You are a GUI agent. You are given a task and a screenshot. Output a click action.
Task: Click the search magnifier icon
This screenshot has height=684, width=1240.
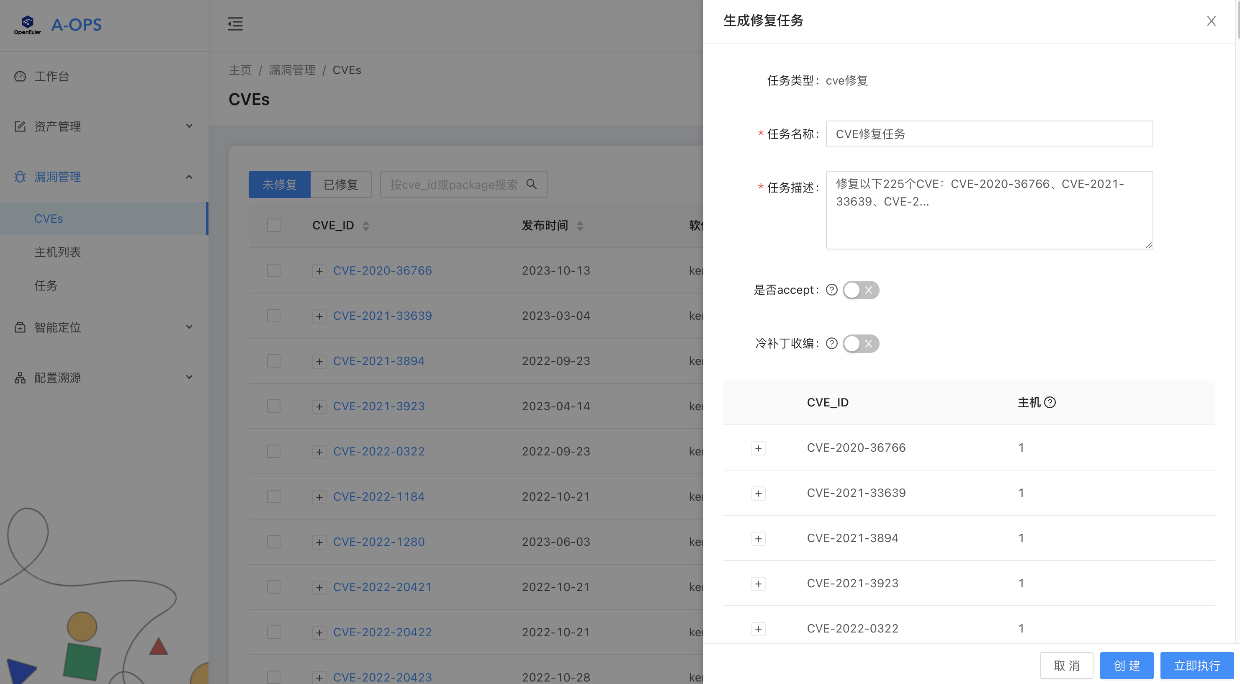point(531,184)
